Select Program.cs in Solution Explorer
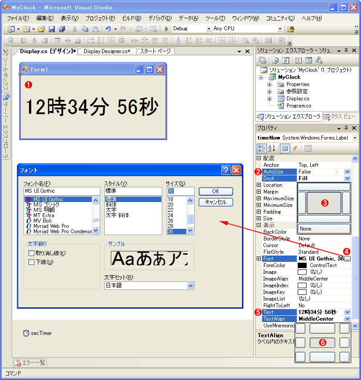The width and height of the screenshot is (361, 380). click(299, 106)
